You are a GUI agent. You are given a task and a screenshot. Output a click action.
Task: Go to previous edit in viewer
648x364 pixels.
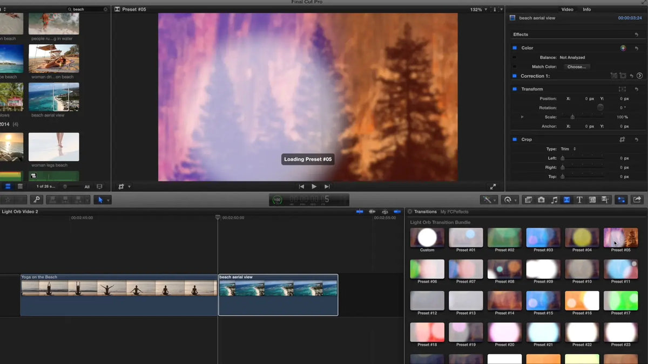[x=302, y=187]
